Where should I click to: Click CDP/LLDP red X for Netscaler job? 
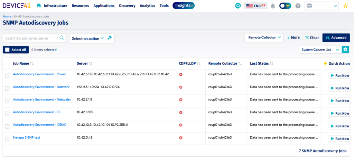tap(180, 100)
